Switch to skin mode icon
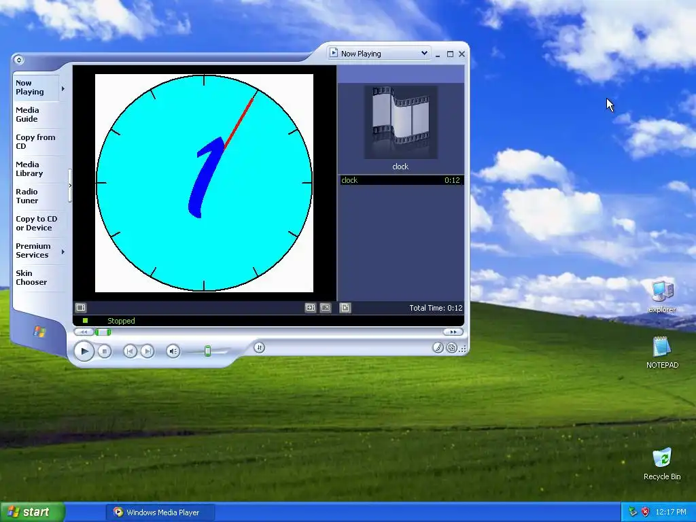This screenshot has width=696, height=522. point(451,348)
